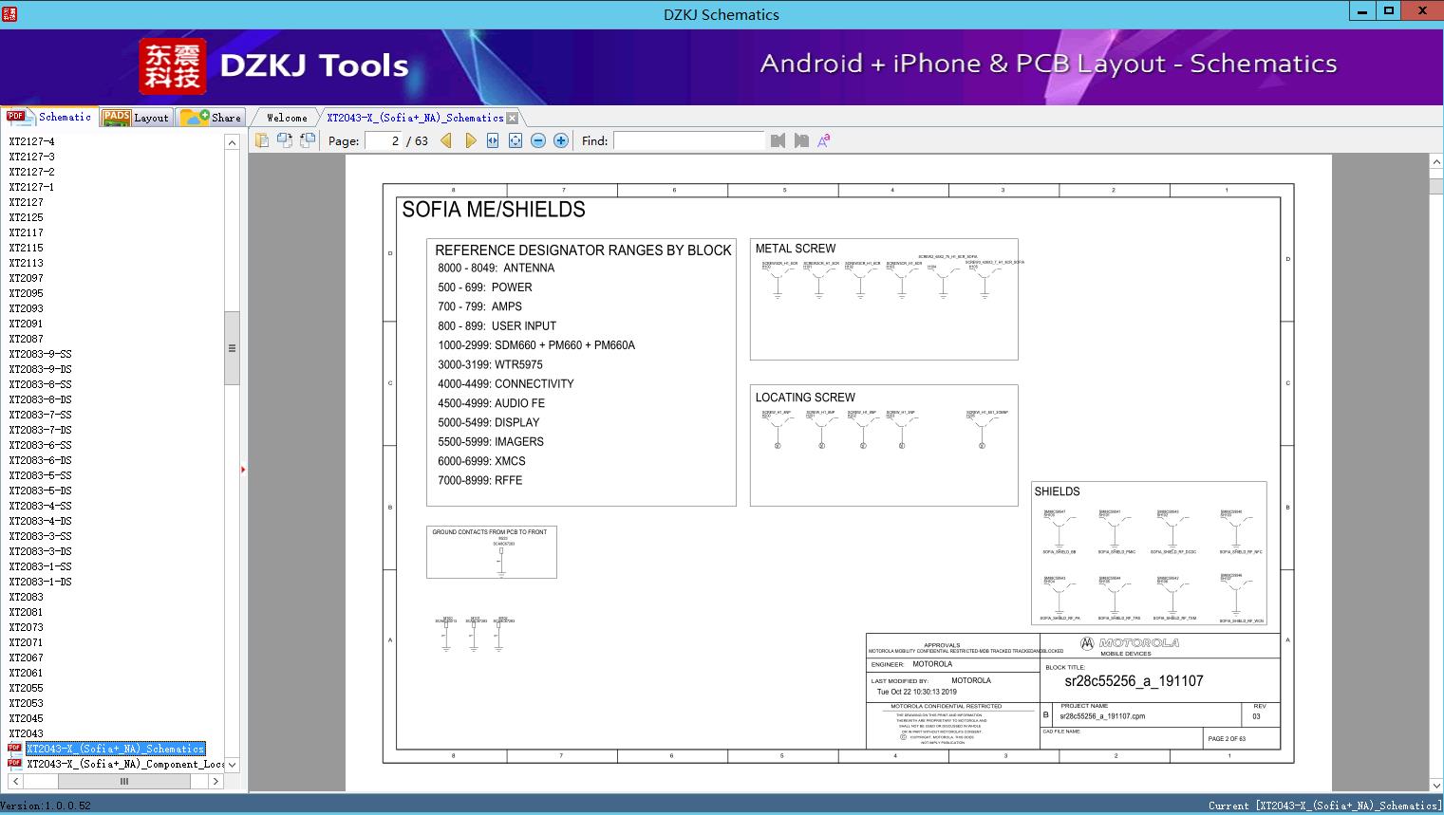1444x815 pixels.
Task: Select XT2083-9-SS in the model list
Action: 40,354
